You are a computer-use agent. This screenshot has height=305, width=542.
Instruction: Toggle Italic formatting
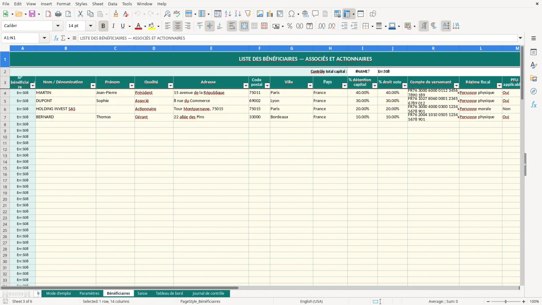click(x=113, y=26)
